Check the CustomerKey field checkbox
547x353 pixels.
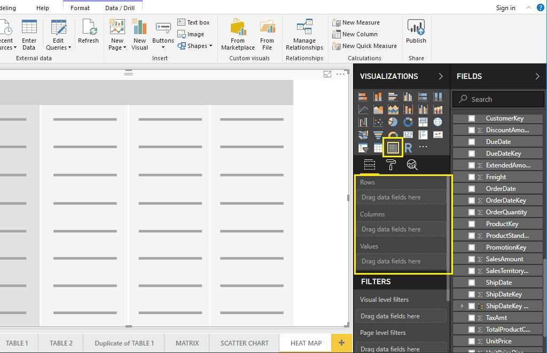[472, 118]
